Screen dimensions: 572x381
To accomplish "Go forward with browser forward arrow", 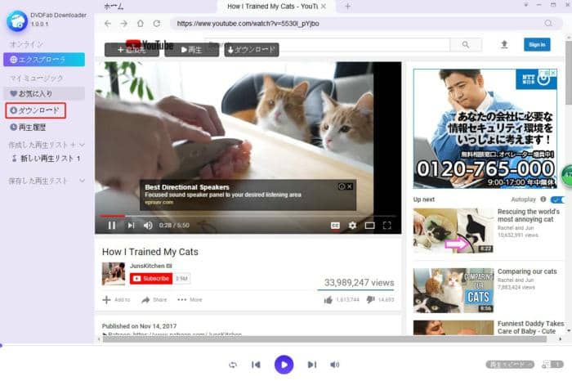I will (x=124, y=24).
